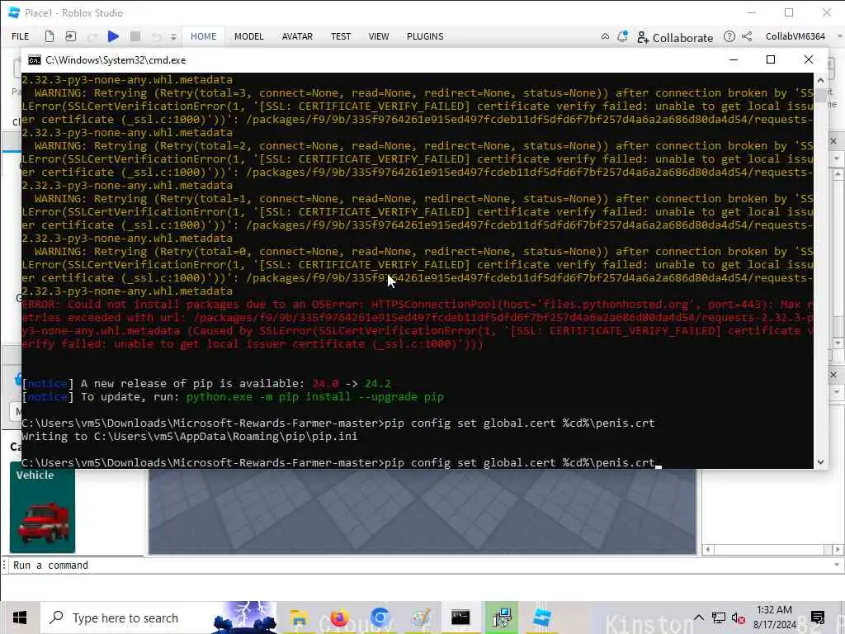The width and height of the screenshot is (845, 634).
Task: Minimize the Roblox Studio window
Action: point(752,12)
